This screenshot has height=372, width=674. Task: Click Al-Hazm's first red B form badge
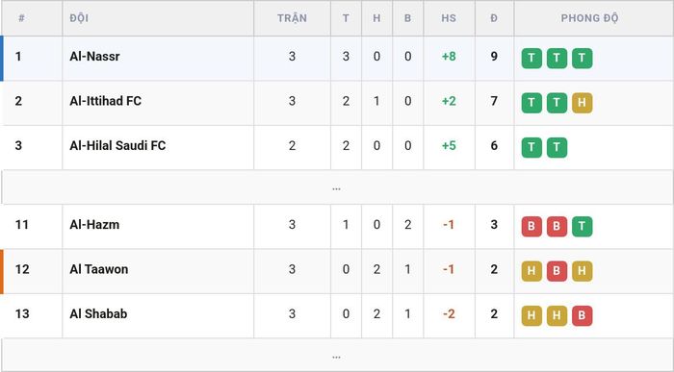coord(531,227)
